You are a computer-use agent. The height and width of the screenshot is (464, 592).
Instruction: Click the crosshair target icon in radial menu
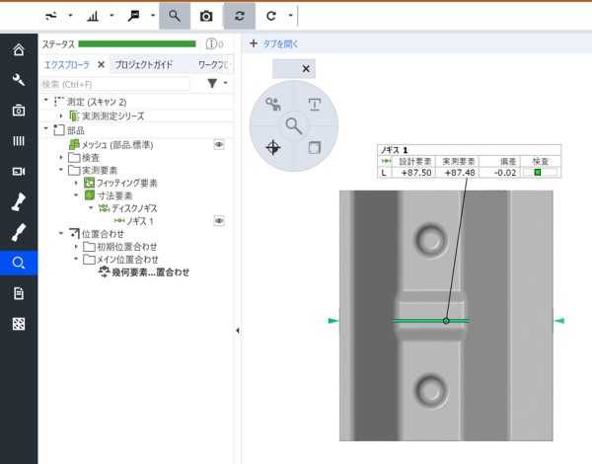click(272, 147)
